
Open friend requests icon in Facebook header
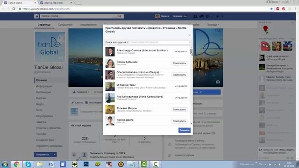pos(195,16)
